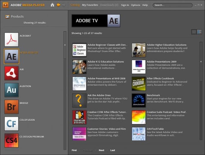Viewport: 205px width, 155px height.
Task: Click the Adobe K12 Education Solutions title
Action: coord(106,62)
